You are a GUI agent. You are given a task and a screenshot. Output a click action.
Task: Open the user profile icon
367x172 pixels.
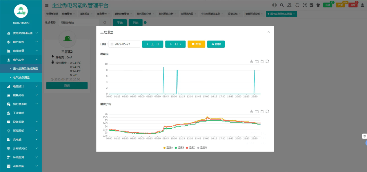point(362,5)
